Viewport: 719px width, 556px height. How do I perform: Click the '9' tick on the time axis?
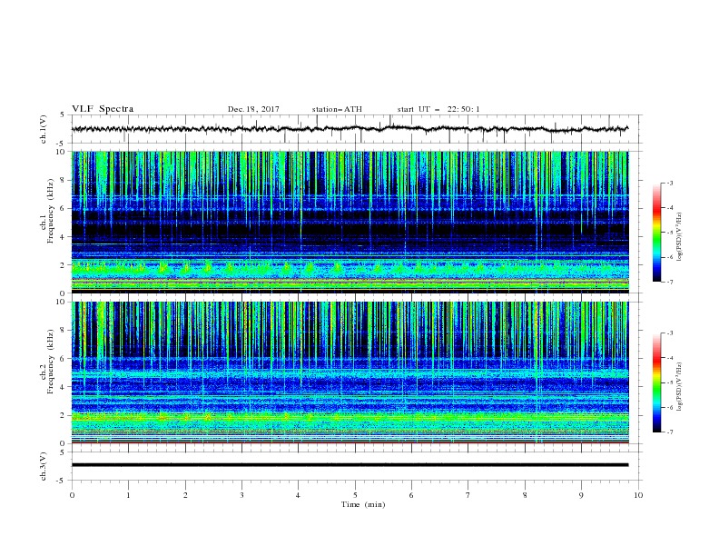click(x=581, y=495)
